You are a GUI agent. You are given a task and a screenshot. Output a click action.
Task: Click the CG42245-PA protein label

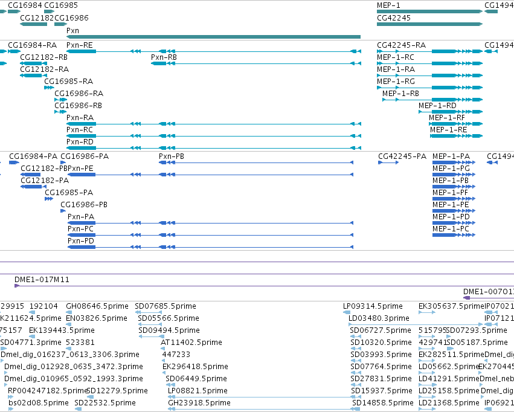click(402, 156)
